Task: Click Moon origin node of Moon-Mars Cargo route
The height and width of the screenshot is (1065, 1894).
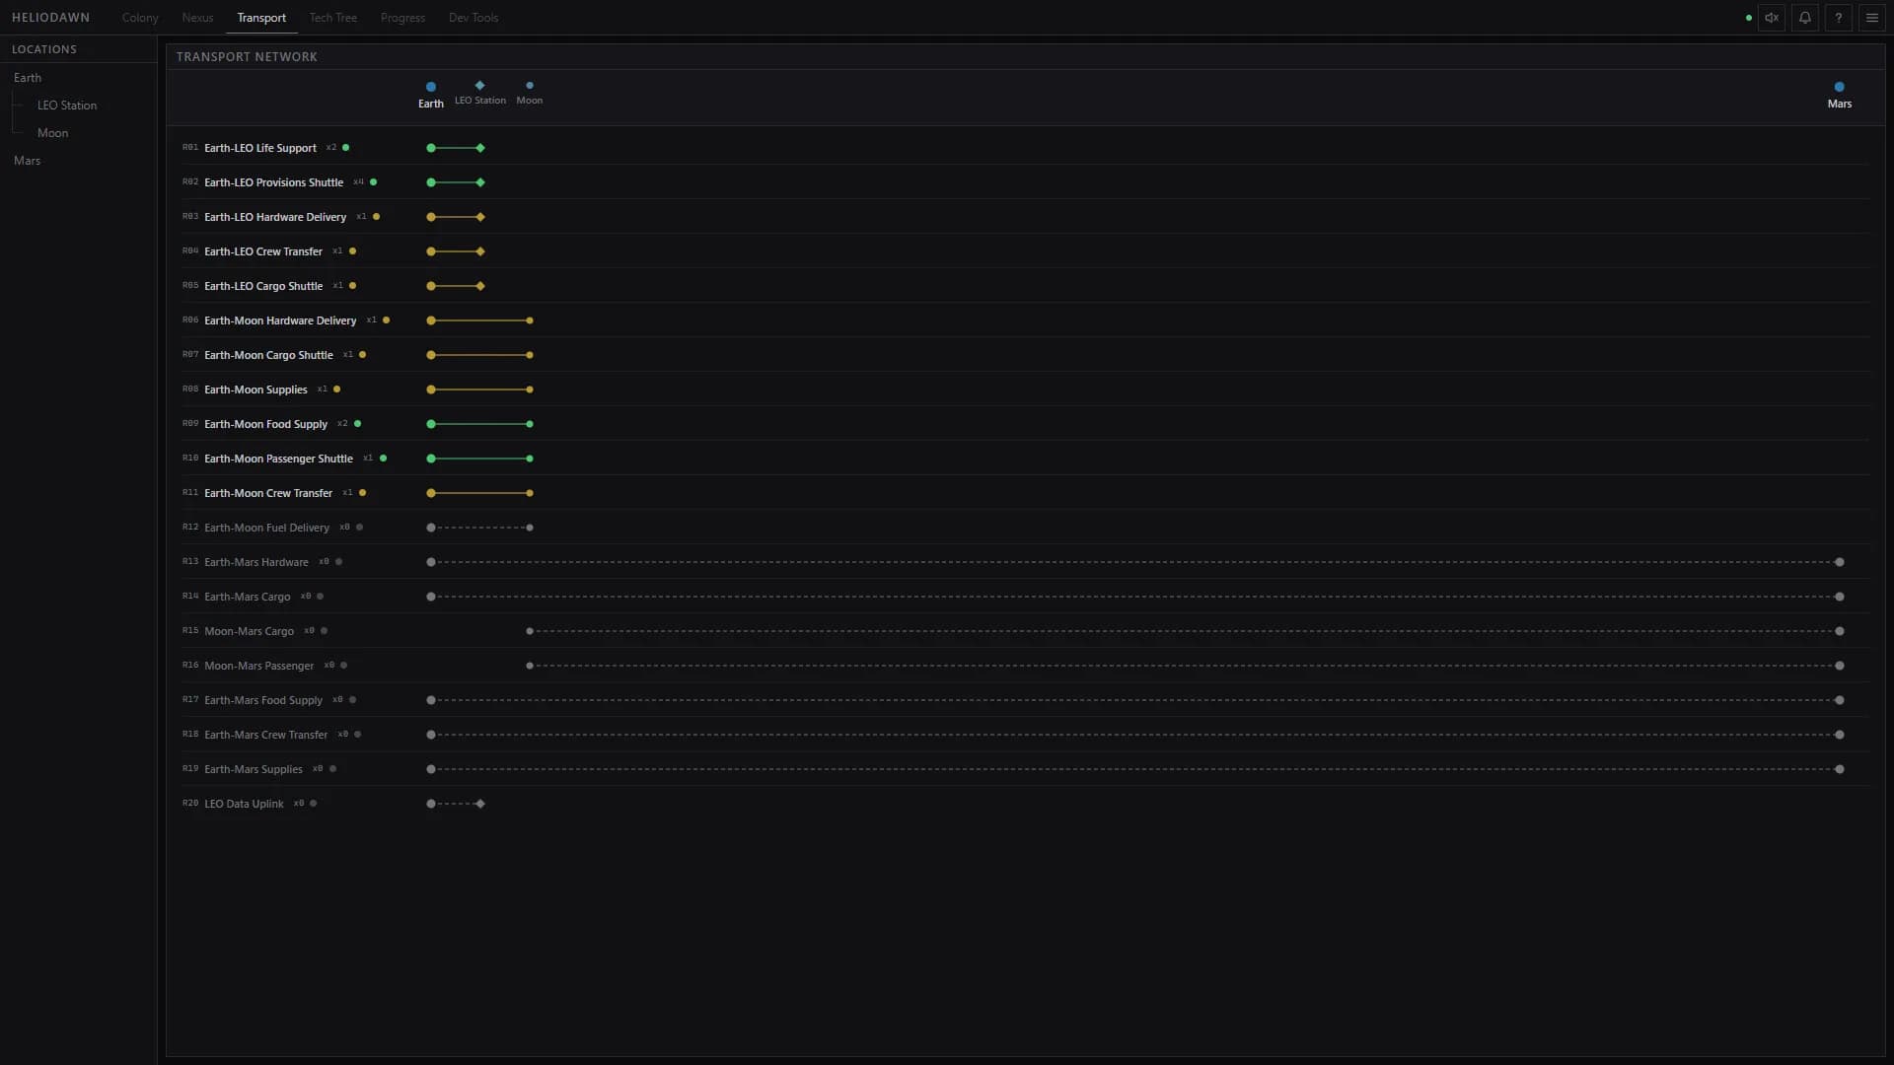Action: pos(530,631)
